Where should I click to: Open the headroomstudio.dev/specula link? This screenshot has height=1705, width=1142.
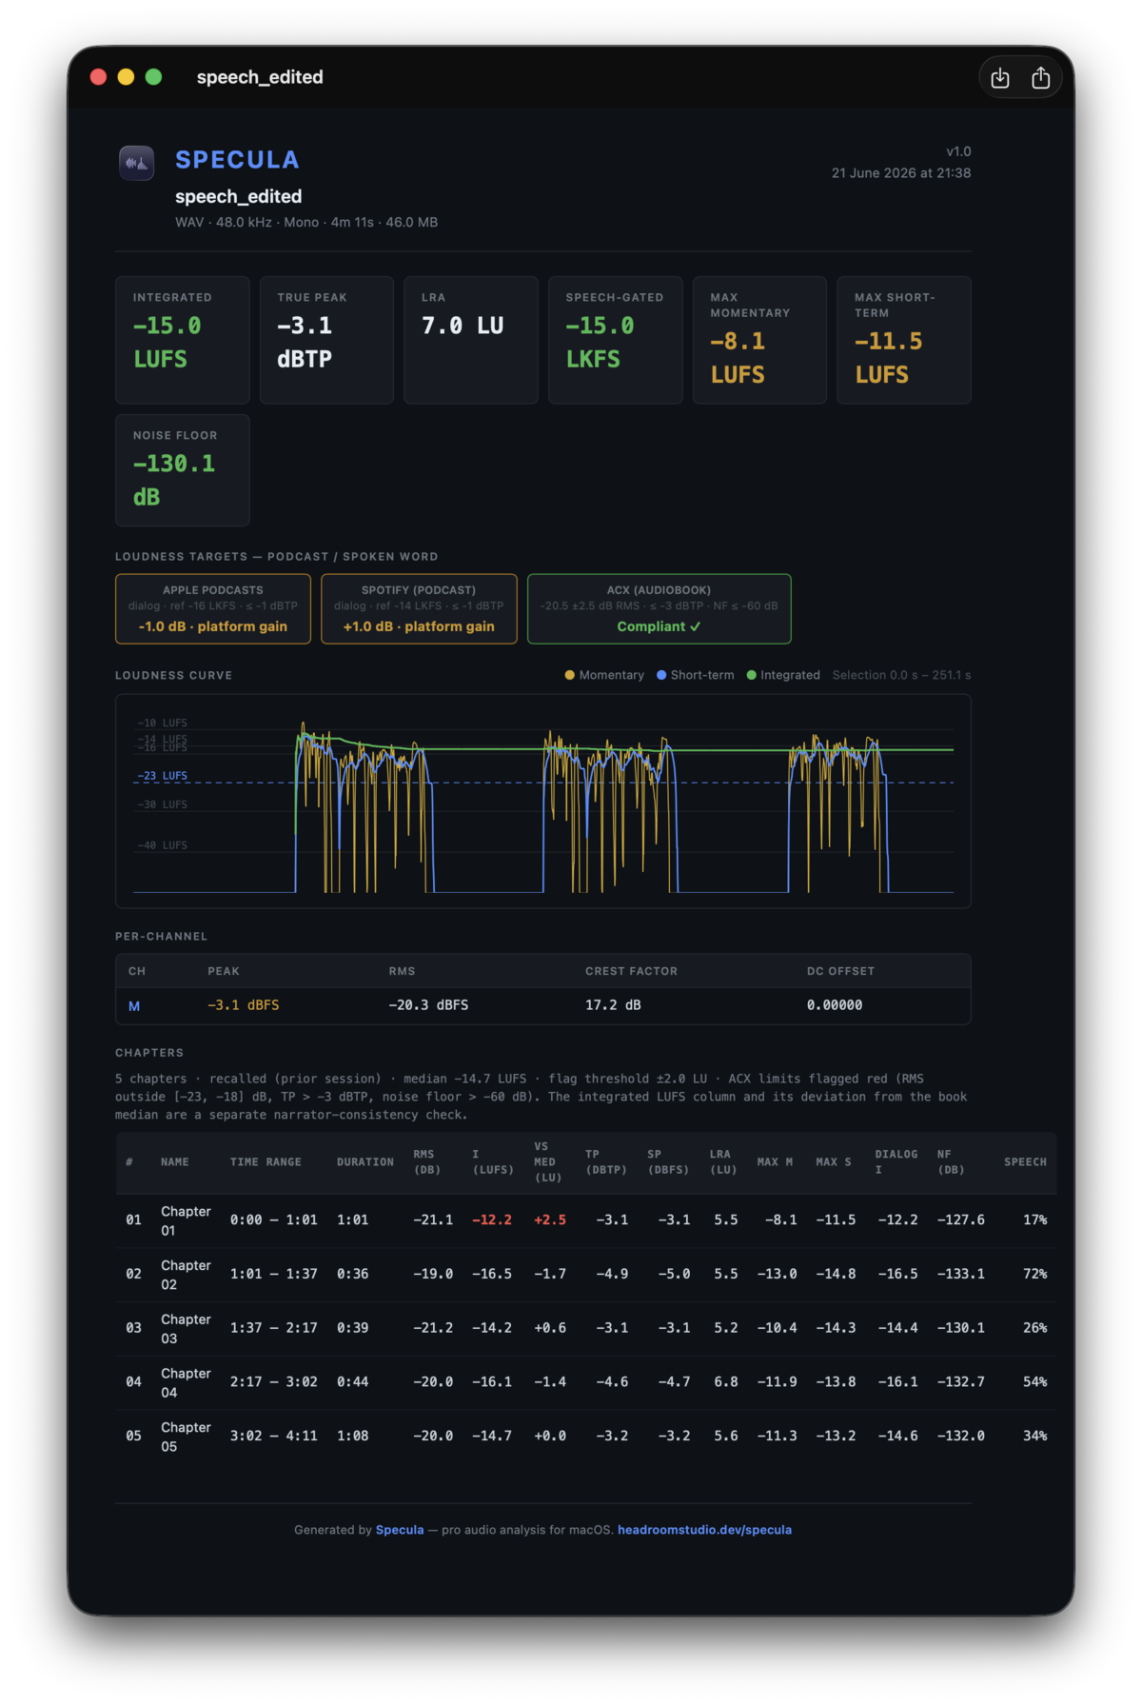[704, 1530]
